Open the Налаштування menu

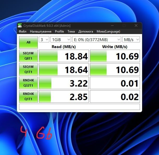41,31
